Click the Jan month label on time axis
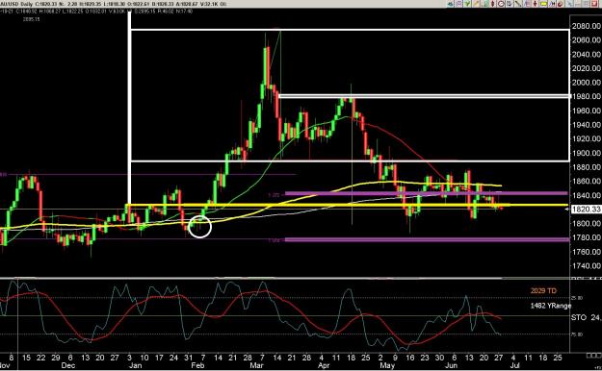The width and height of the screenshot is (602, 371). pos(135,365)
